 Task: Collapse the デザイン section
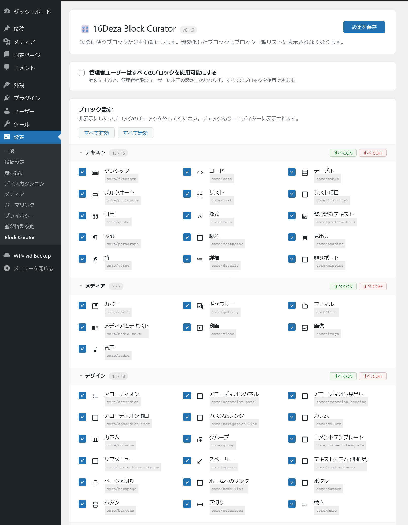click(x=81, y=376)
